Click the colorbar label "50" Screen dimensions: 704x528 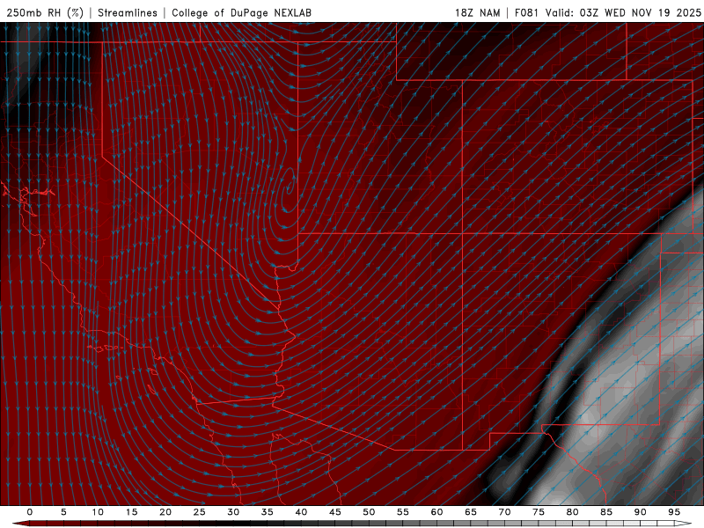point(369,512)
